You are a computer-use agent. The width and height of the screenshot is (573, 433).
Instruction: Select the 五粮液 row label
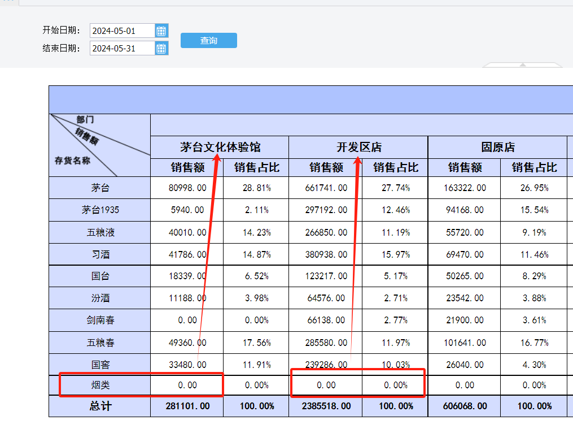tap(100, 232)
